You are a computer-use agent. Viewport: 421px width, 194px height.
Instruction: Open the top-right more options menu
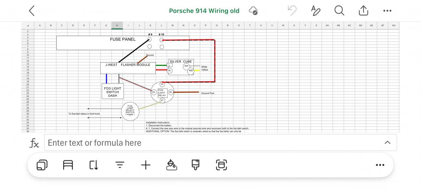pyautogui.click(x=387, y=11)
